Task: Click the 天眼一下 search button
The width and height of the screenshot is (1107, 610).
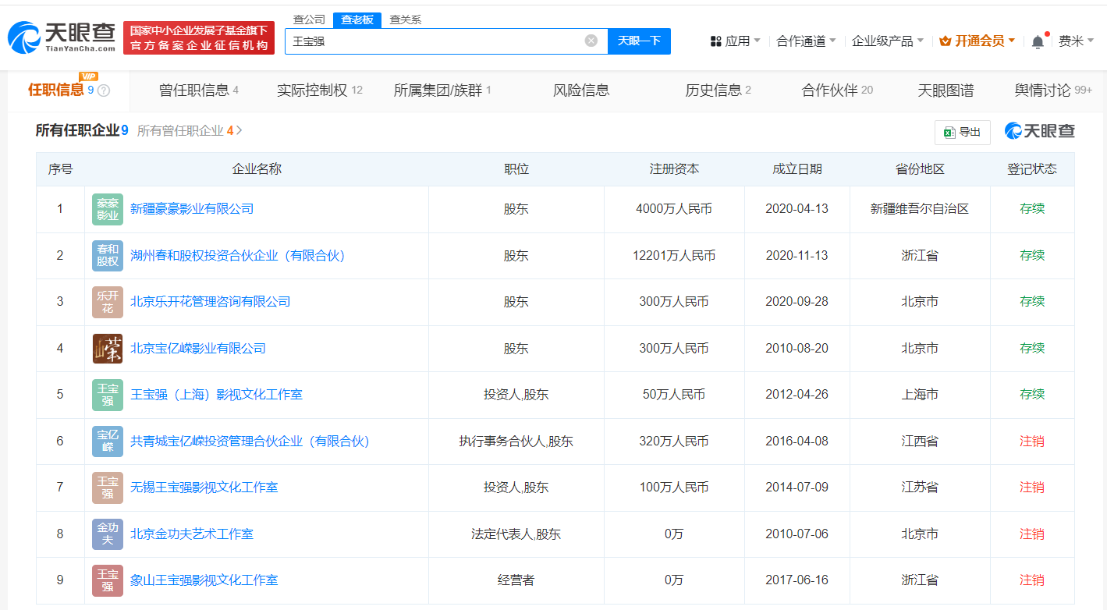Action: (639, 41)
